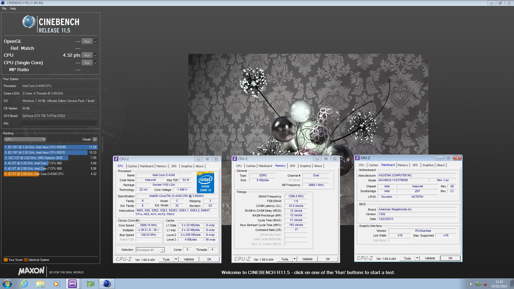Select ranking row AMD Opteron 2435

(51, 158)
